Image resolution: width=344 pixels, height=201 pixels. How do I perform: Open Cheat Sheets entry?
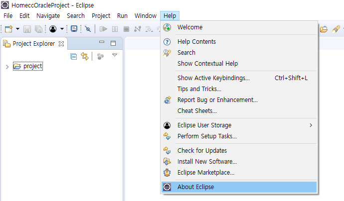click(239, 111)
